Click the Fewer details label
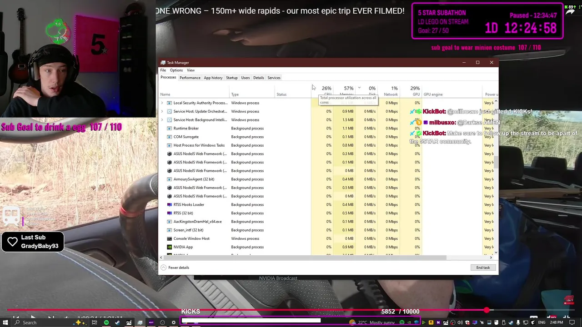 tap(179, 268)
